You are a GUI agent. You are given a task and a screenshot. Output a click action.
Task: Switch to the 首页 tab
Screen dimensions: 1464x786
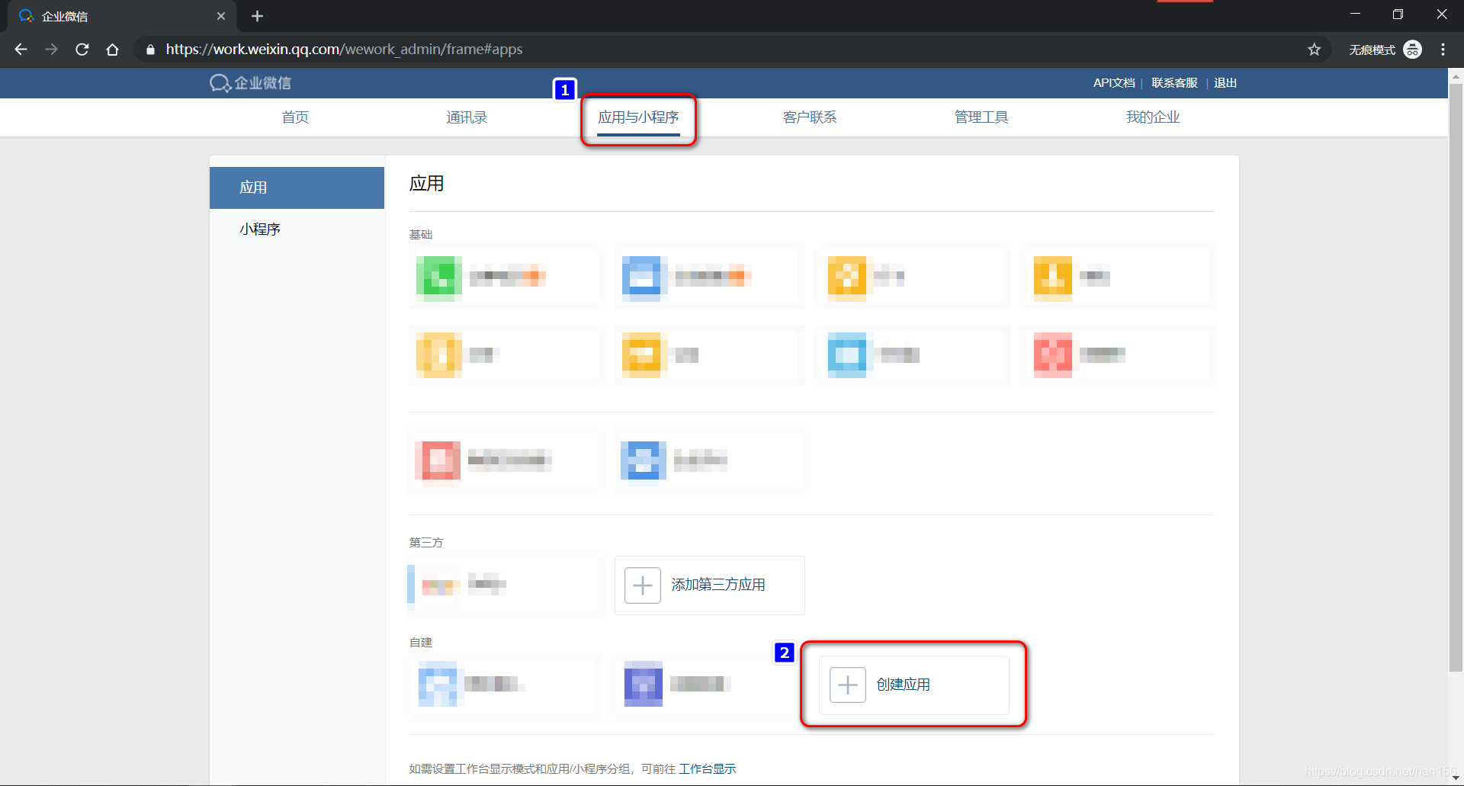point(295,117)
